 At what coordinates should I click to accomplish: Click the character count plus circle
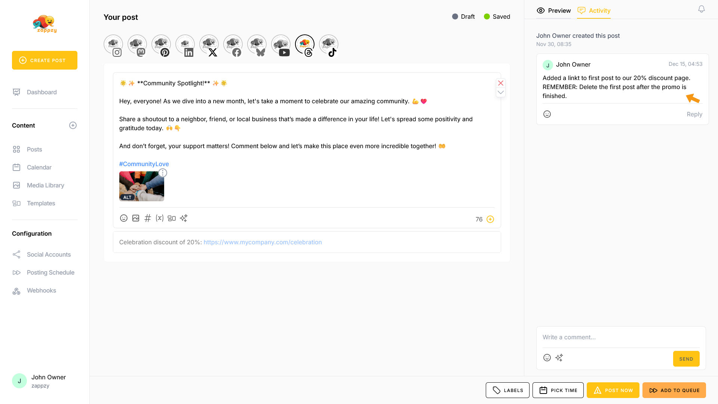click(490, 219)
